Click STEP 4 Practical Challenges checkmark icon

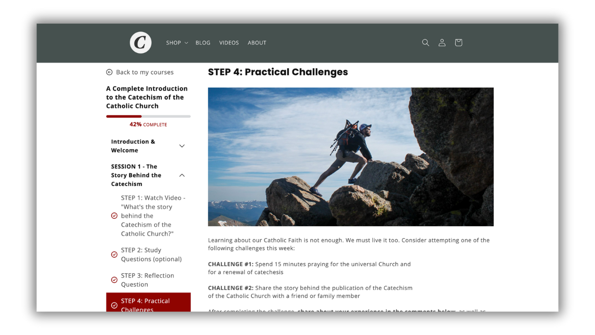114,305
